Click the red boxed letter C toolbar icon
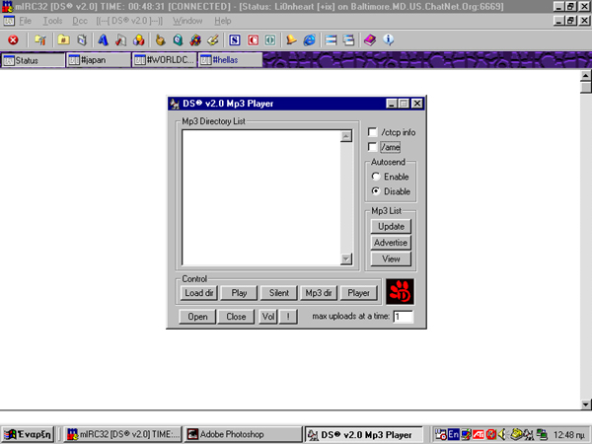The image size is (592, 444). point(253,40)
